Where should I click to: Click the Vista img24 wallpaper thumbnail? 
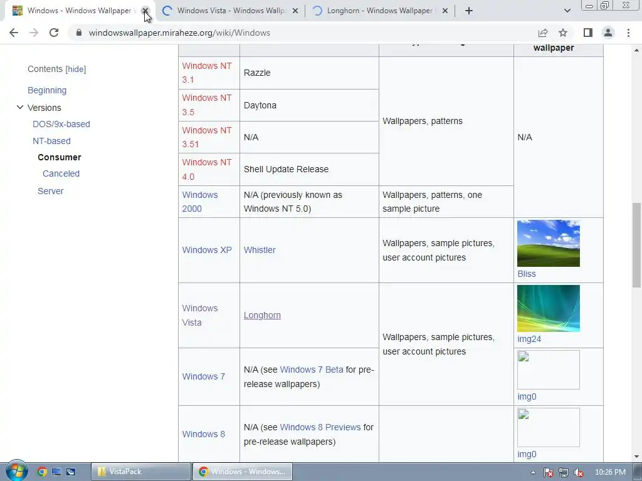548,308
